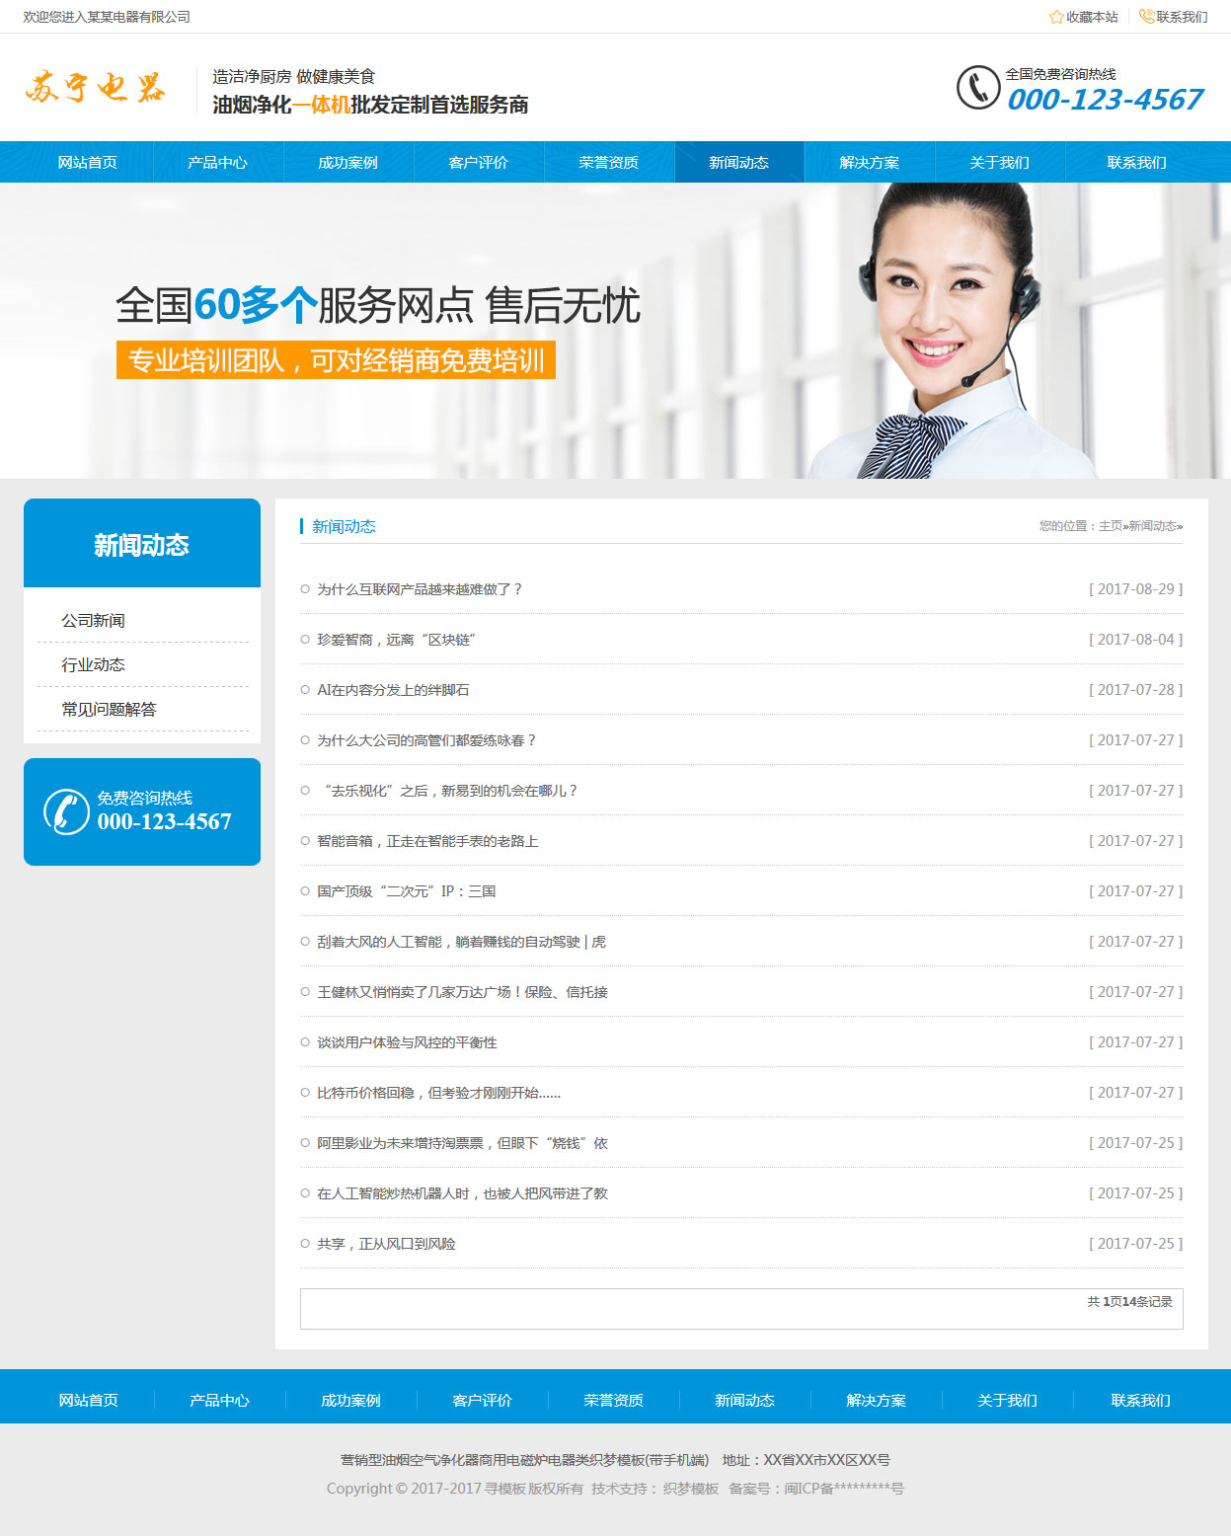The width and height of the screenshot is (1231, 1536).
Task: Go to 解决方案 in the top navigation
Action: (869, 163)
